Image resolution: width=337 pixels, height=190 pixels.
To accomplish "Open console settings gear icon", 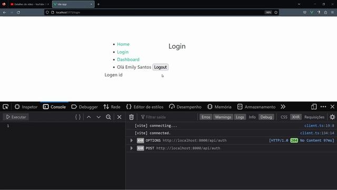I will click(x=332, y=117).
